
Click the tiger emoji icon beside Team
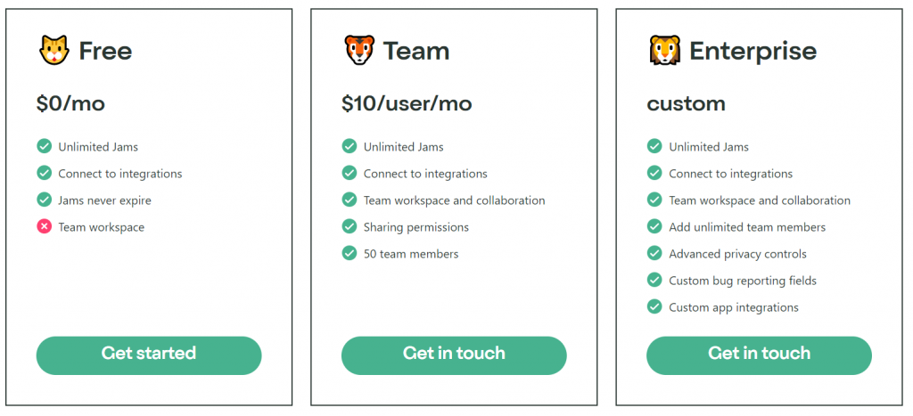click(359, 50)
